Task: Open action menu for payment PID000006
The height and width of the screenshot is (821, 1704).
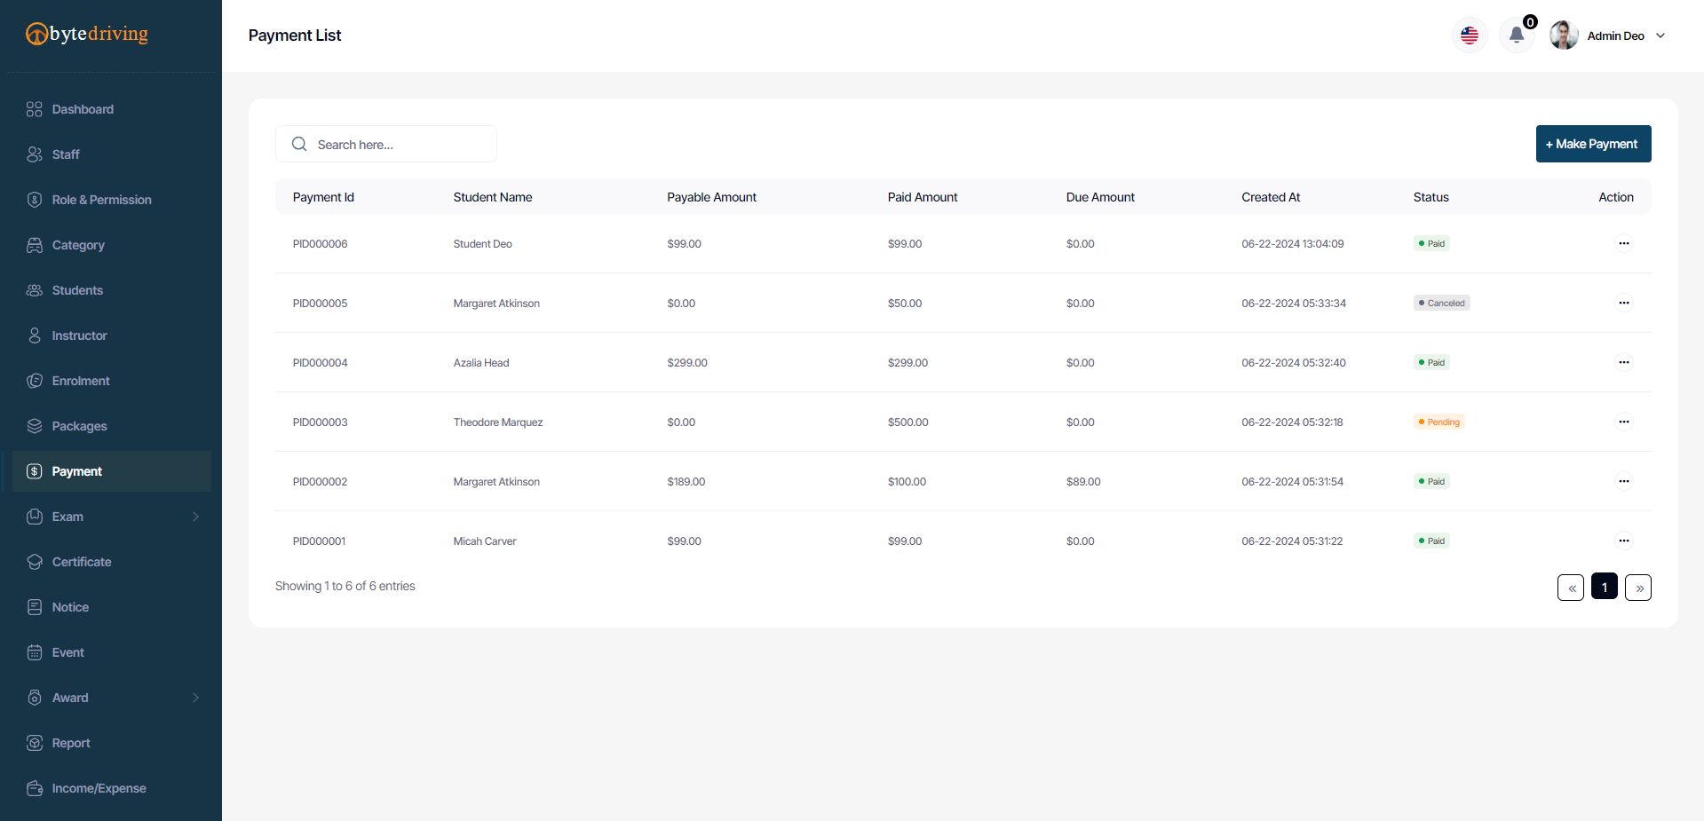Action: point(1623,243)
